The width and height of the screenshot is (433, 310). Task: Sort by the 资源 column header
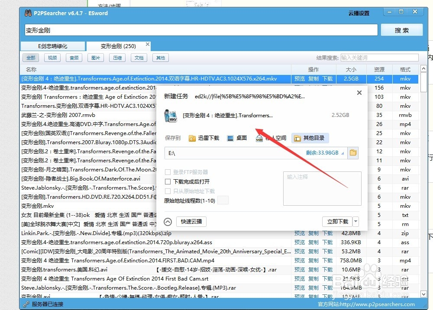[x=379, y=69]
